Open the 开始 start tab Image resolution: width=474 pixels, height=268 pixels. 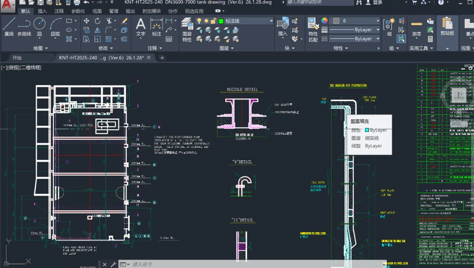[17, 58]
